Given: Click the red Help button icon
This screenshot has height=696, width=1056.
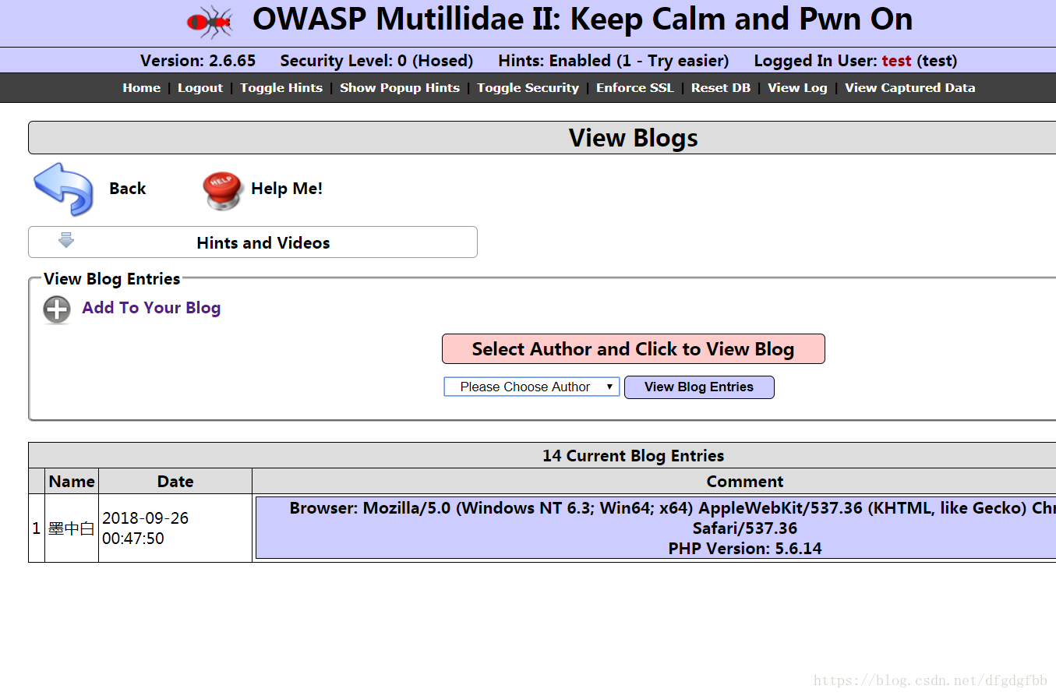Looking at the screenshot, I should tap(223, 190).
